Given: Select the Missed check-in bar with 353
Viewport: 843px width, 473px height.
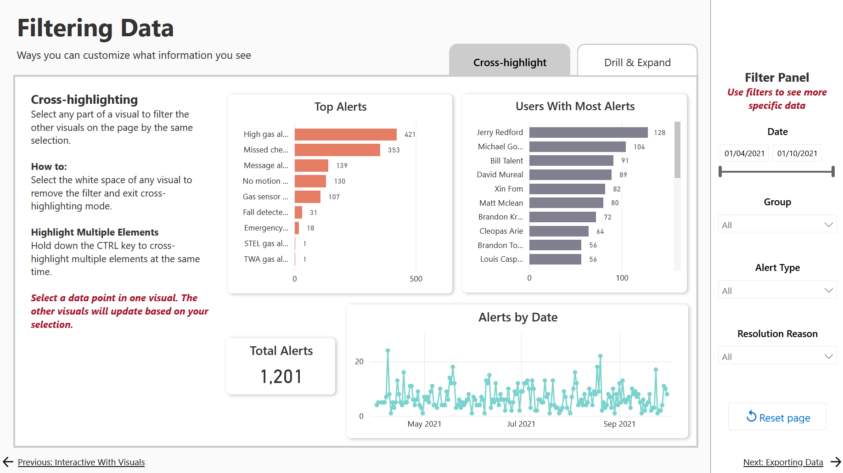Looking at the screenshot, I should [x=337, y=150].
